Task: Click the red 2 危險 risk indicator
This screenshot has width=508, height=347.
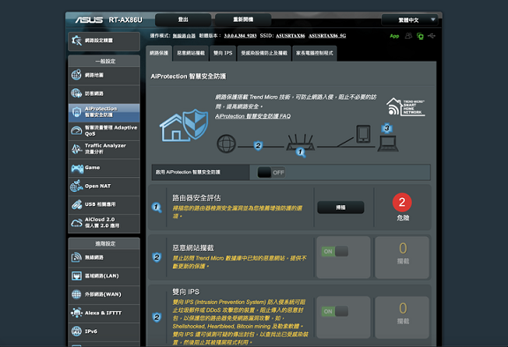Action: 402,207
